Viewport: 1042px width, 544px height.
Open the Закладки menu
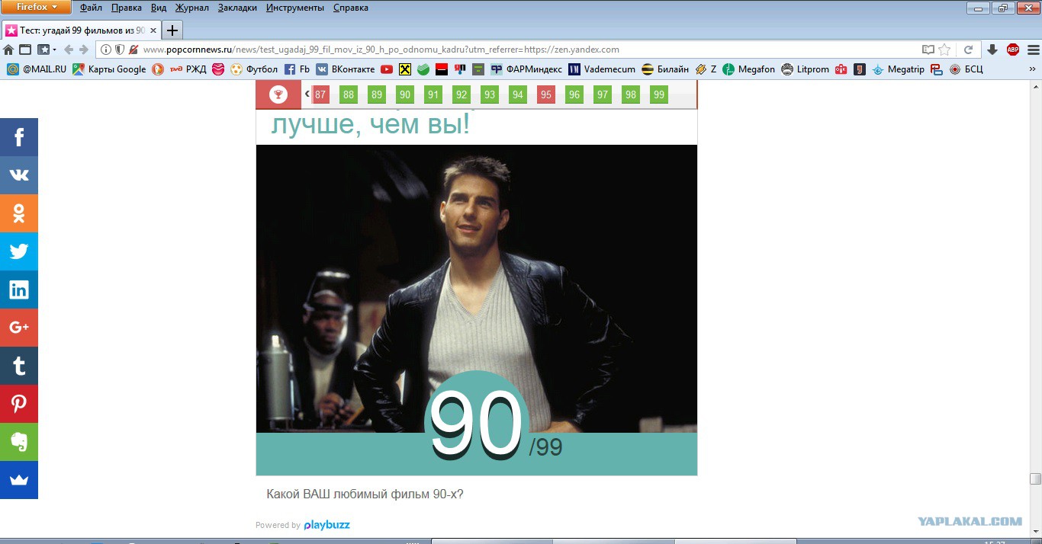coord(237,8)
